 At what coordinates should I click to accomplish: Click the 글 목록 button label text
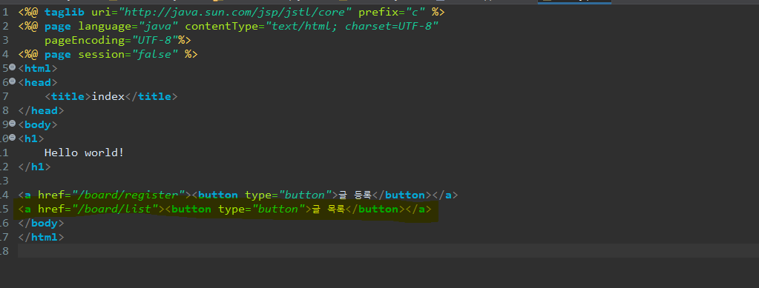328,209
